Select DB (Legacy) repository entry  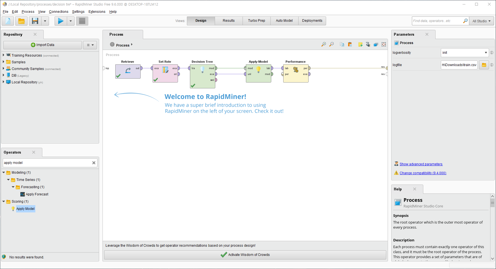20,76
